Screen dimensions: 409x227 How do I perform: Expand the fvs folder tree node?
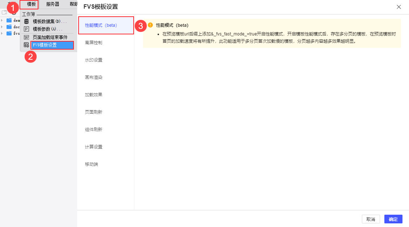tap(2, 33)
